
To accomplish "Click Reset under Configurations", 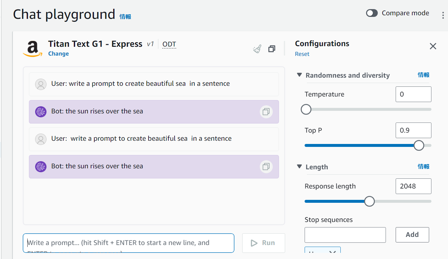I will point(302,54).
